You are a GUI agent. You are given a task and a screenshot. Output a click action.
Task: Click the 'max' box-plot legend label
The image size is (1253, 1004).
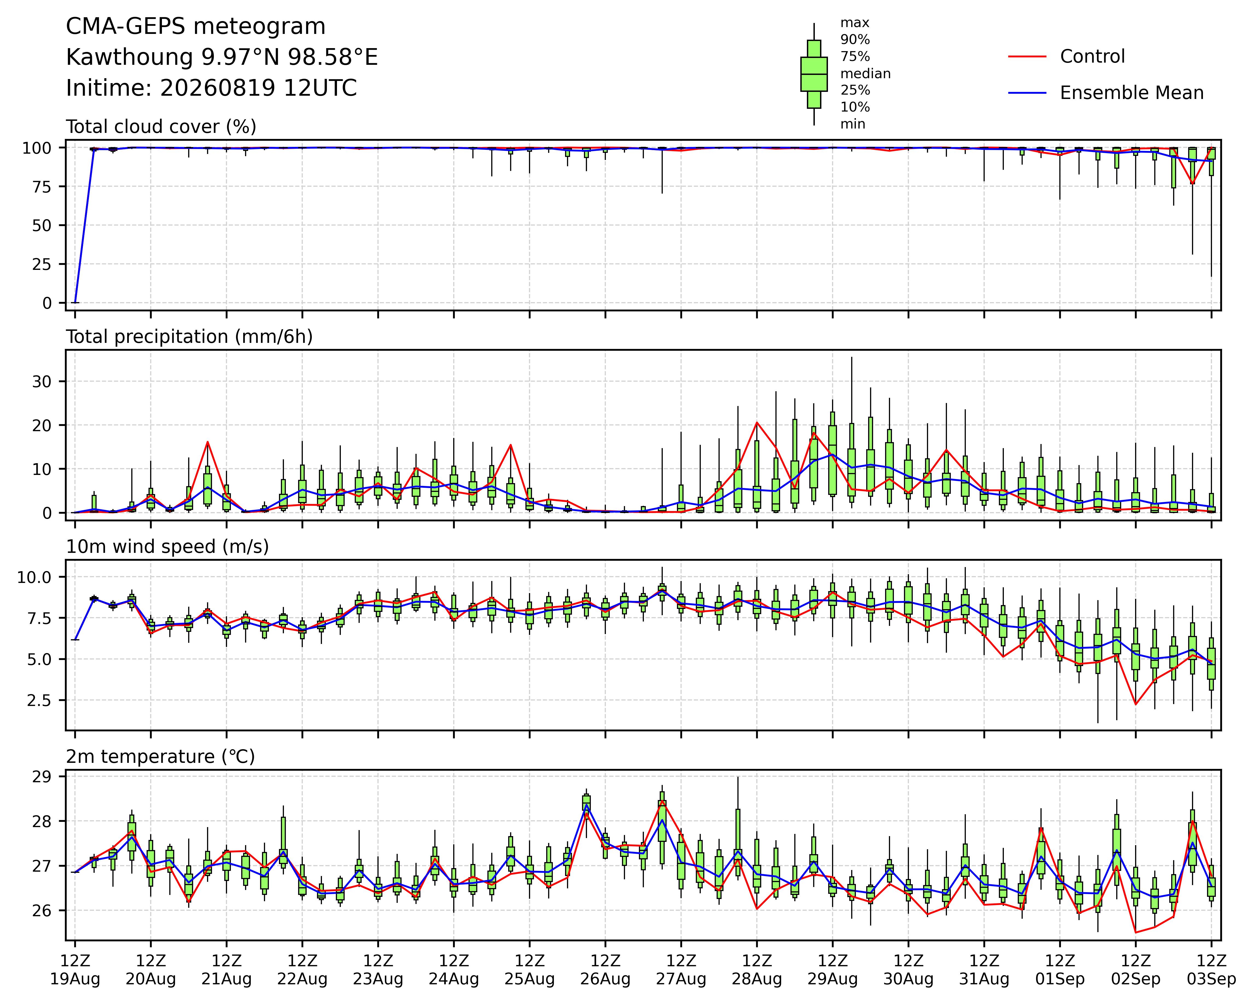click(x=855, y=23)
